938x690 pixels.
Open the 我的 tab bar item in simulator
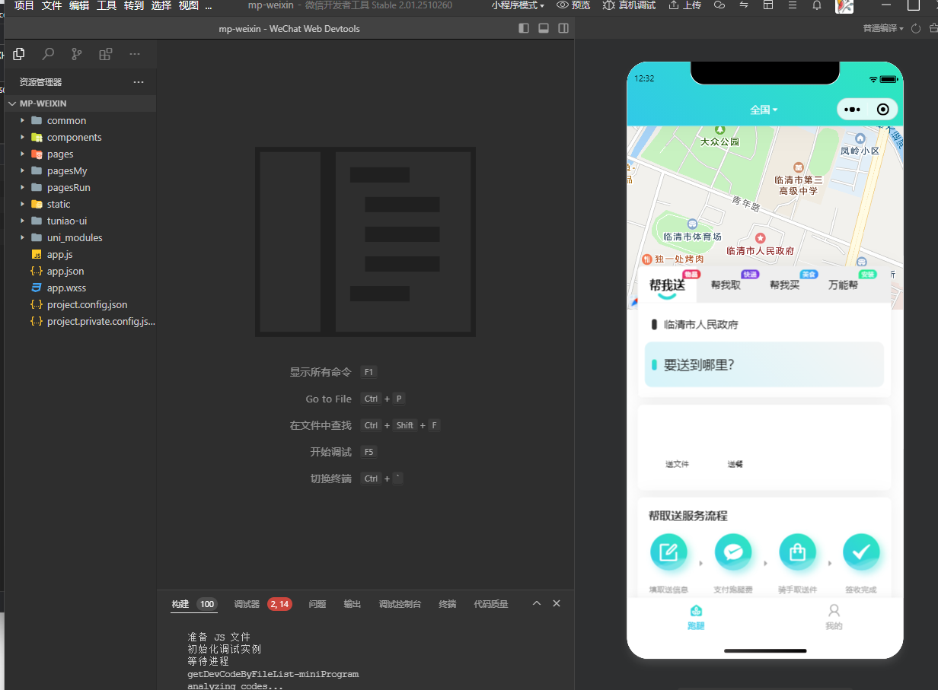834,617
